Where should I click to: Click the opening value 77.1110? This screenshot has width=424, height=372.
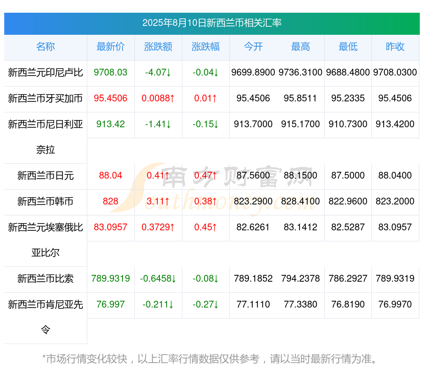coord(253,305)
